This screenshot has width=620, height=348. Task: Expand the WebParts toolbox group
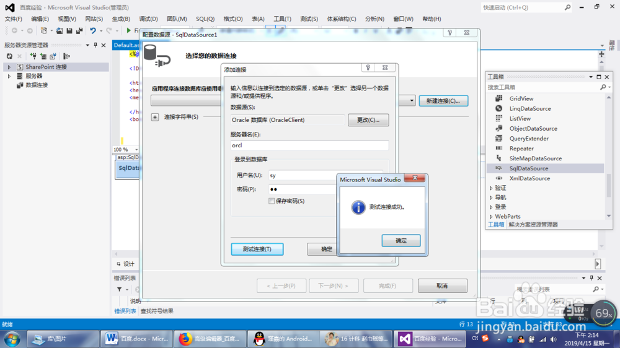[x=491, y=217]
